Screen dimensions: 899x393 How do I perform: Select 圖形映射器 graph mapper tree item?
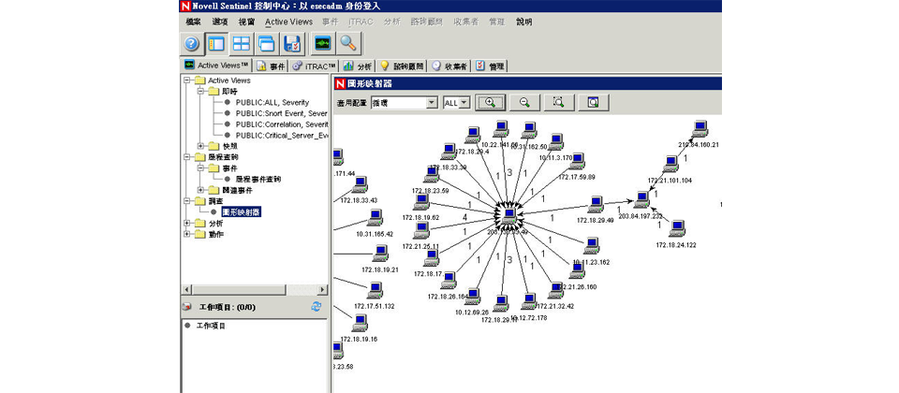[242, 212]
